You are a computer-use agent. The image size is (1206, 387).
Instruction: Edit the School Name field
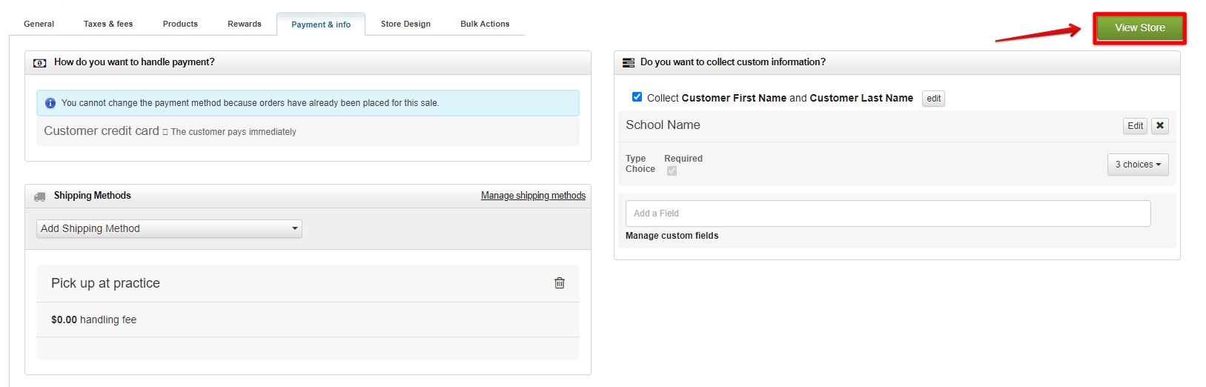coord(1135,125)
